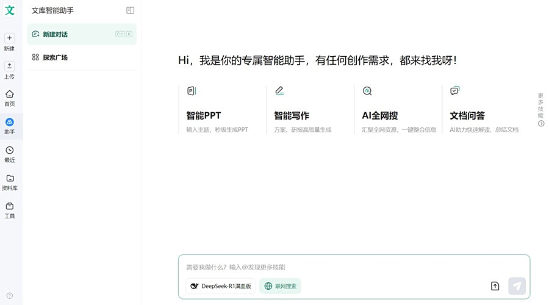The height and width of the screenshot is (305, 549).
Task: Open the 上传 upload icon in sidebar
Action: 9,66
